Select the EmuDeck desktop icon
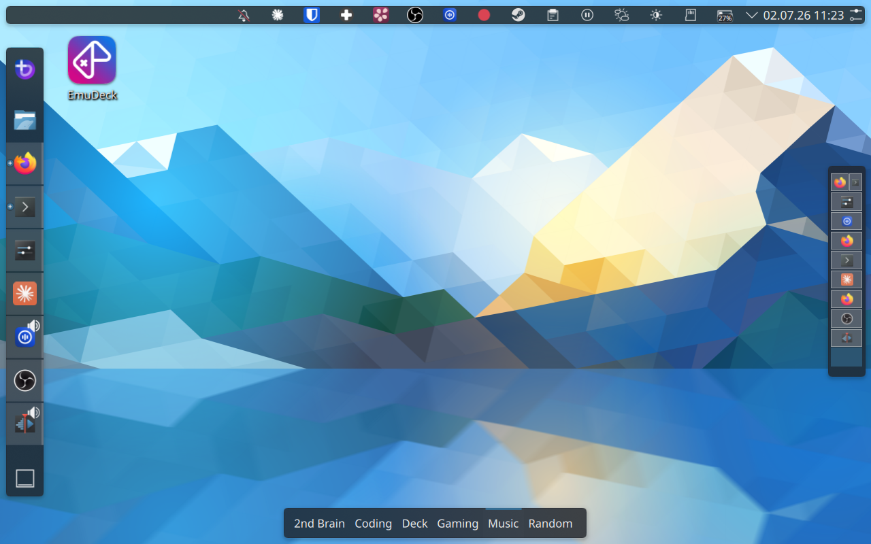The height and width of the screenshot is (544, 871). [x=92, y=60]
